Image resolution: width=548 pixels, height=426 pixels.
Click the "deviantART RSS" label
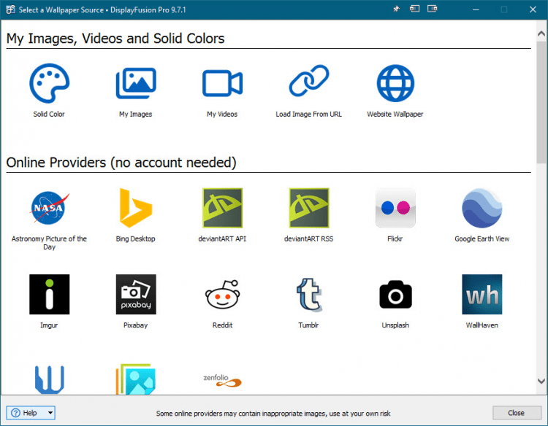(x=309, y=239)
